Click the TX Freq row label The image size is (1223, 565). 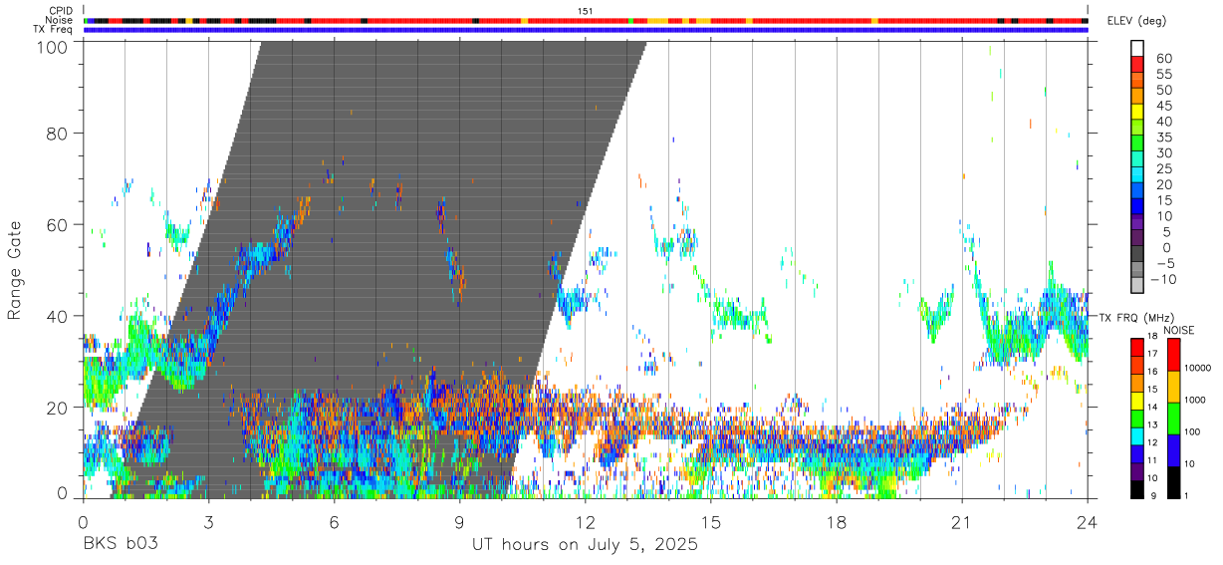[55, 29]
